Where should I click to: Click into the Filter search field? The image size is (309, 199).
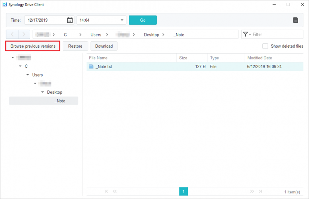click(276, 34)
